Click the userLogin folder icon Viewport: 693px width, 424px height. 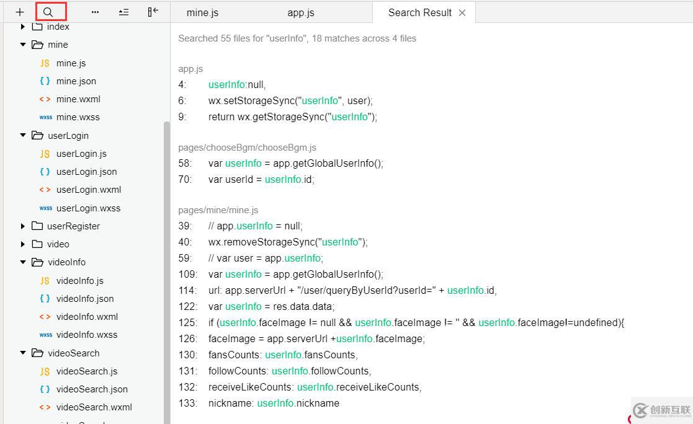coord(37,135)
